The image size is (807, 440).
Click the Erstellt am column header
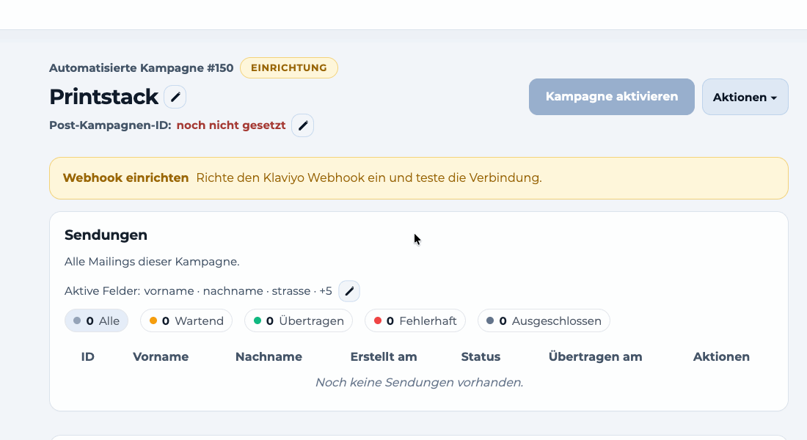tap(384, 356)
